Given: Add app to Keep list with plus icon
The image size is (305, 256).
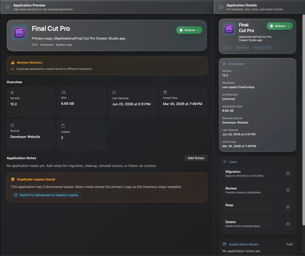Looking at the screenshot, I should click(x=288, y=207).
